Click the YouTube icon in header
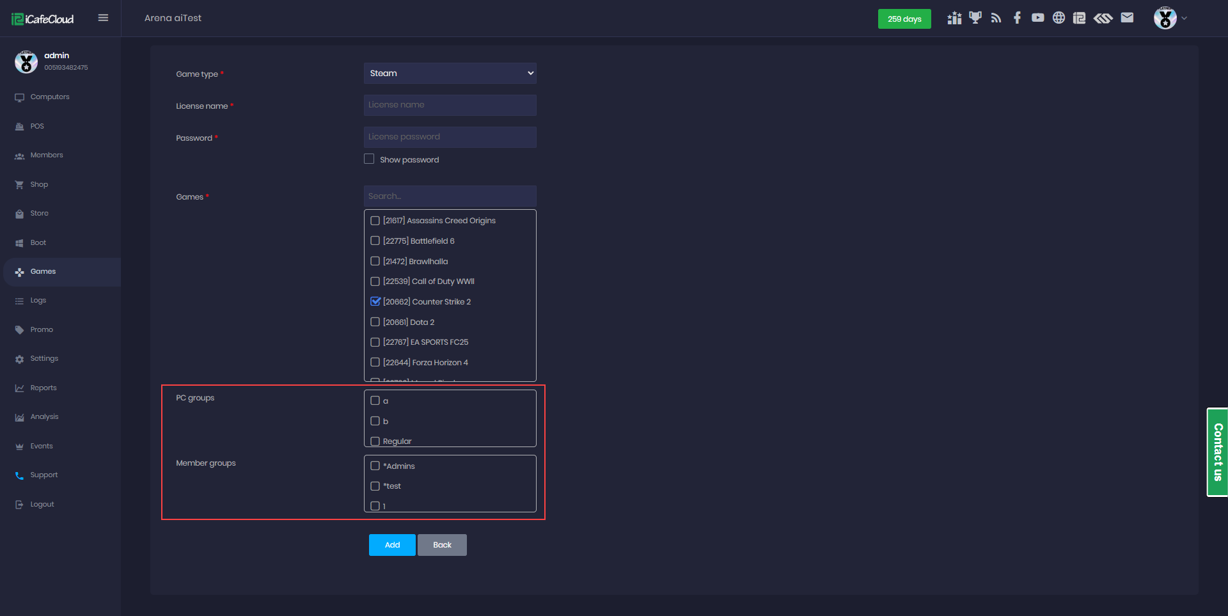This screenshot has height=616, width=1228. click(1037, 18)
